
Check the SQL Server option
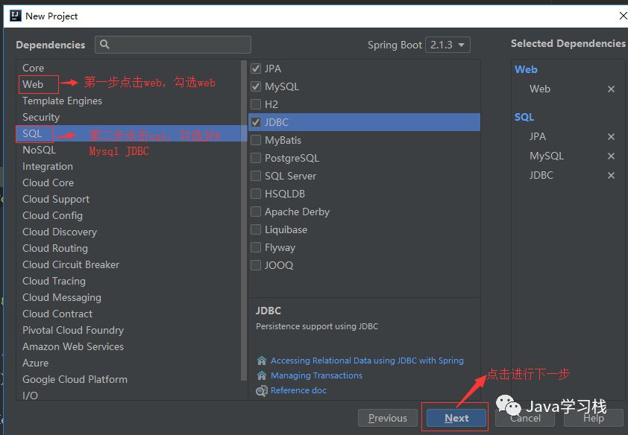click(256, 176)
